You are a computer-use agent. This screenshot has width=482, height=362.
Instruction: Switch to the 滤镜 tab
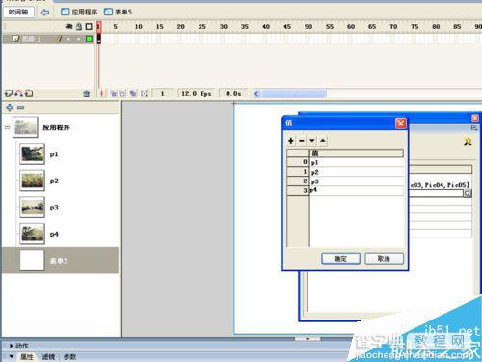coord(48,357)
